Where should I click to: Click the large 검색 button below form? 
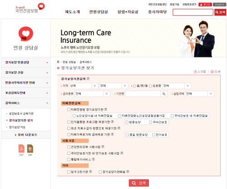coord(139,183)
